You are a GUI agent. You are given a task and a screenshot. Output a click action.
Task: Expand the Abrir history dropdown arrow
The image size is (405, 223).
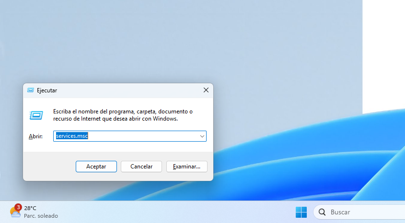pyautogui.click(x=202, y=136)
